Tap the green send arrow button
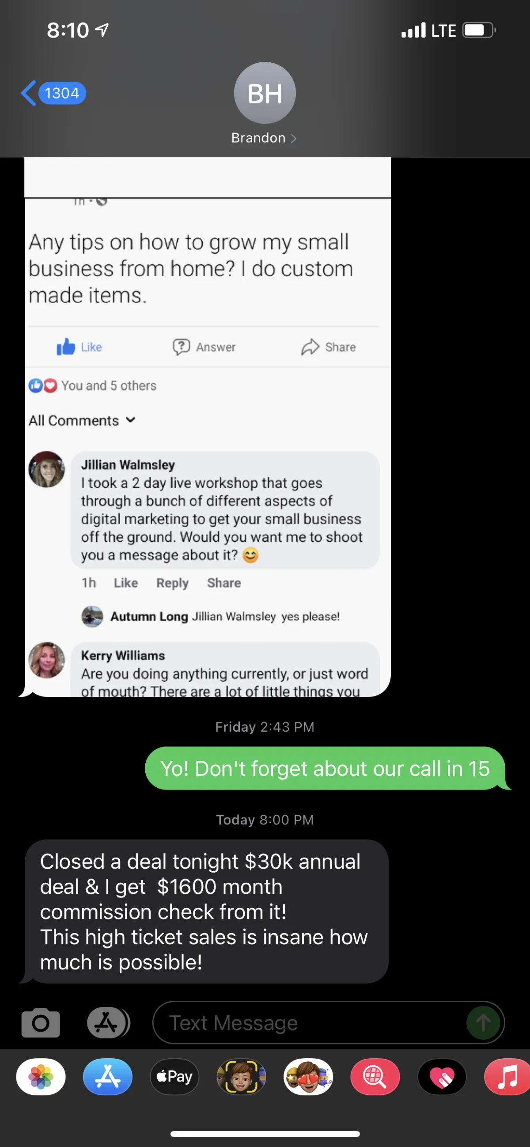This screenshot has width=530, height=1147. [x=483, y=1023]
